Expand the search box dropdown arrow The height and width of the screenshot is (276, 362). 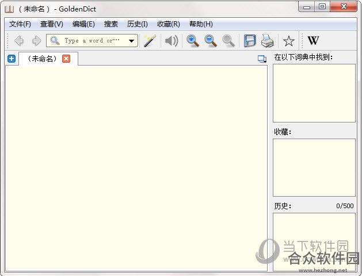(132, 41)
